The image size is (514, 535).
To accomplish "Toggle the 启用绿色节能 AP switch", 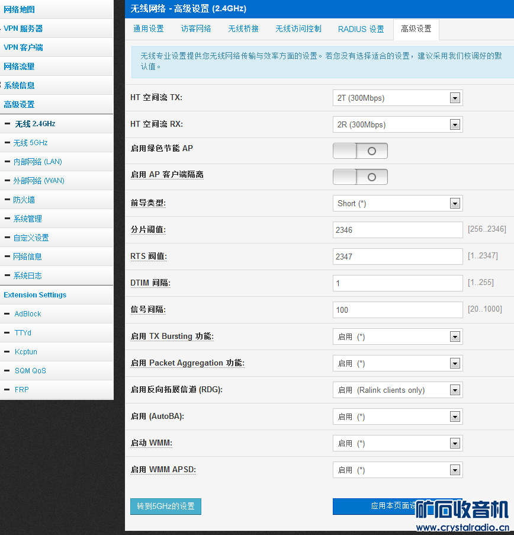I will click(x=360, y=151).
